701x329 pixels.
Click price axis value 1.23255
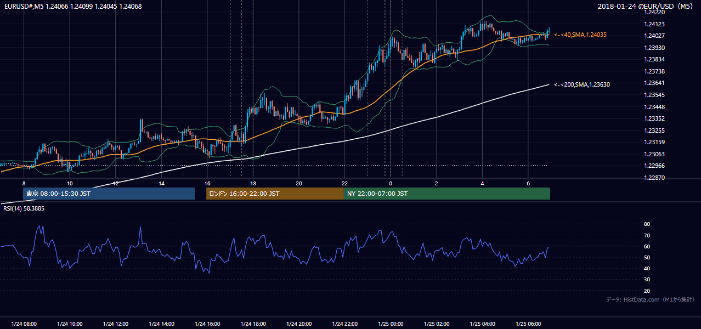point(654,131)
